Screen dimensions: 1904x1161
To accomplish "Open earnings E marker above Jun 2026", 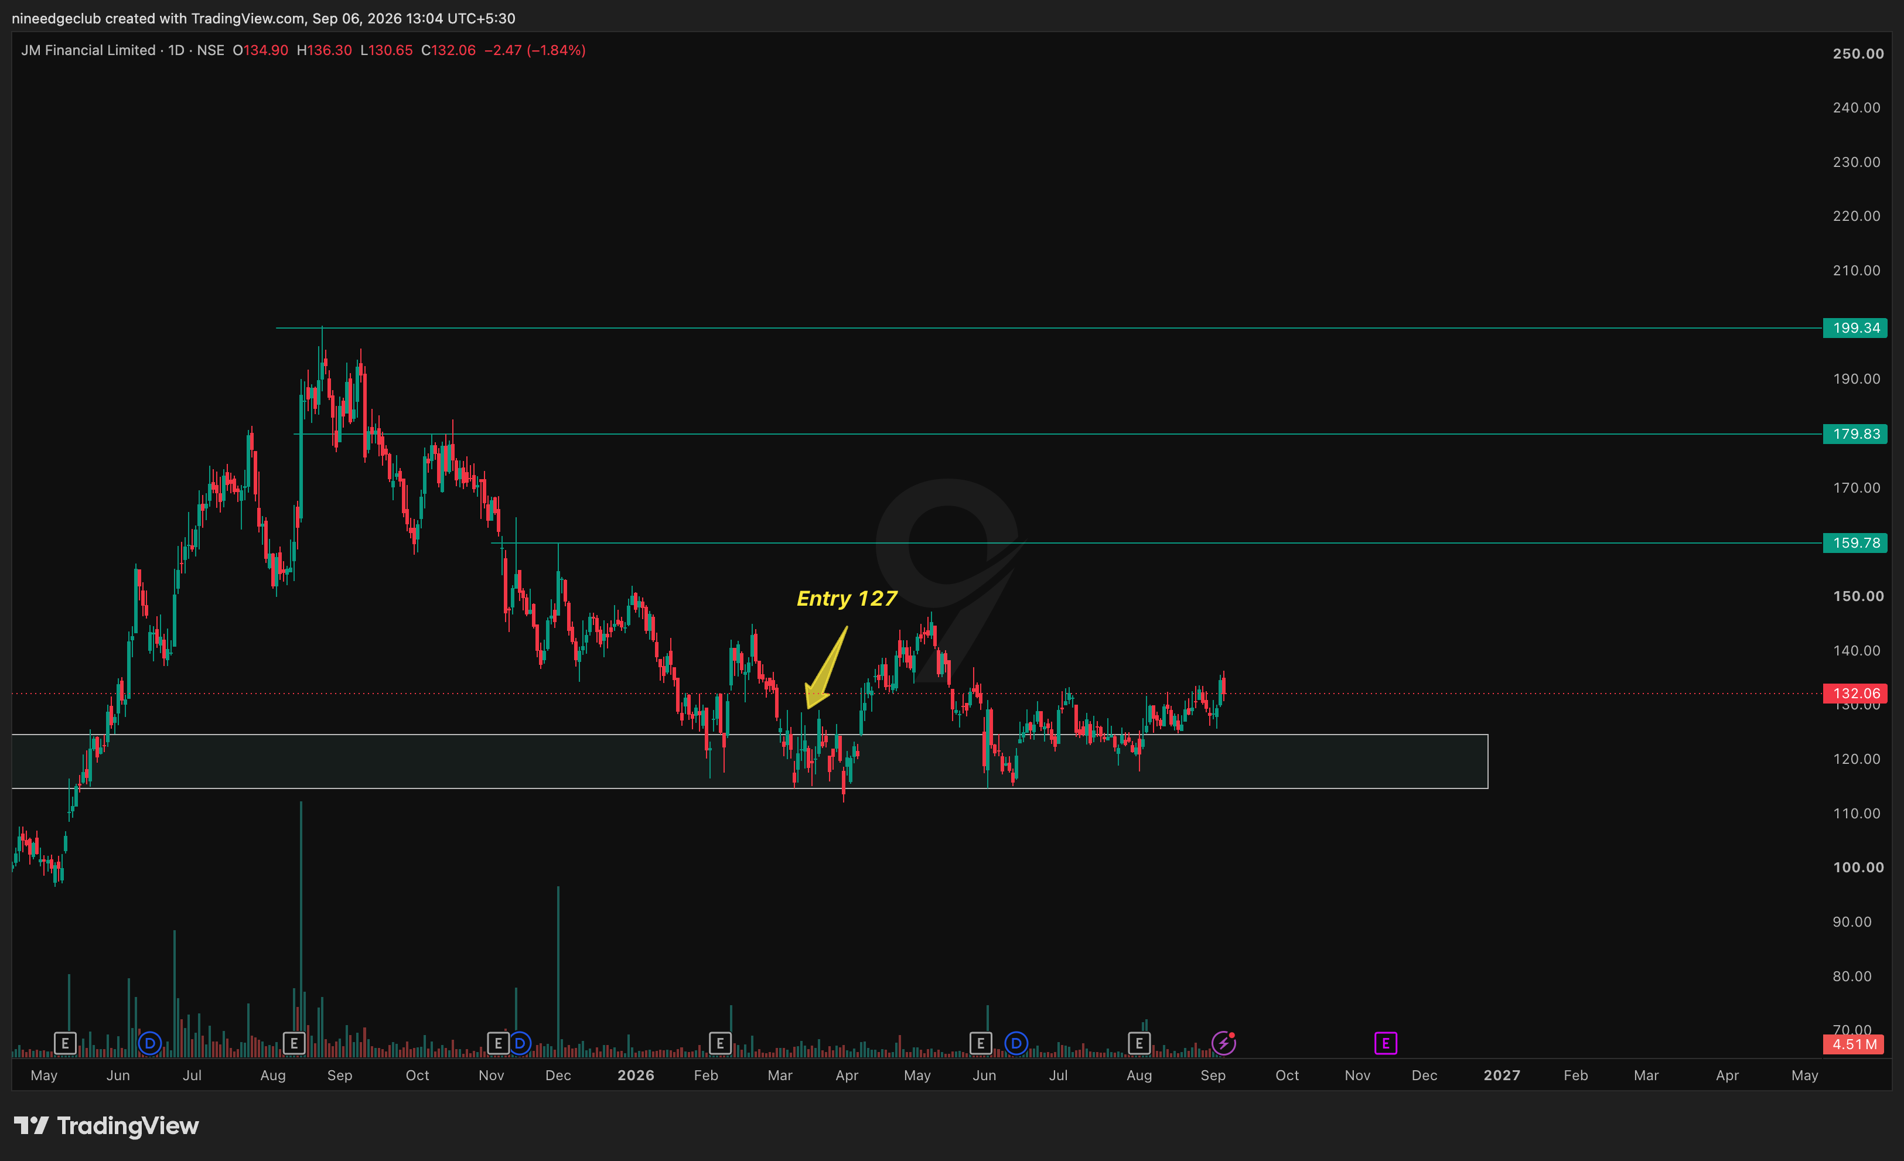I will pos(981,1044).
